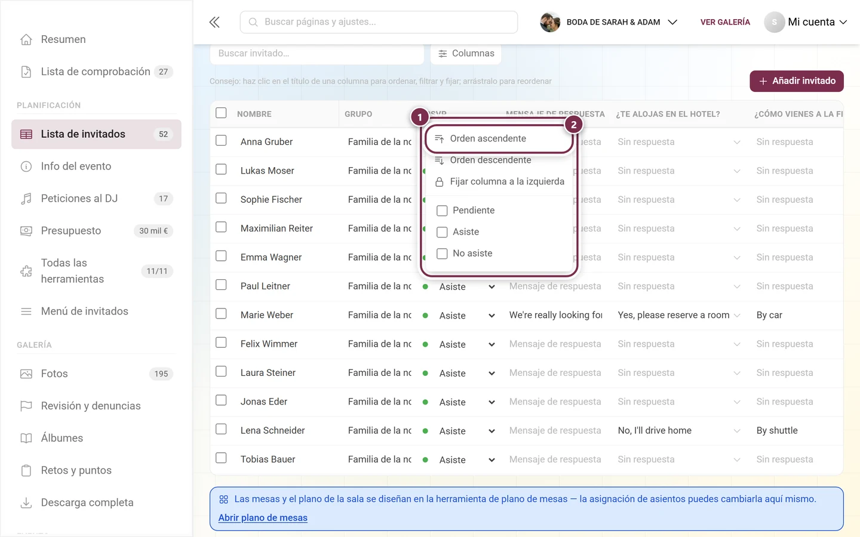Choose Orden descendente in column menu
The image size is (860, 537).
pyautogui.click(x=499, y=160)
